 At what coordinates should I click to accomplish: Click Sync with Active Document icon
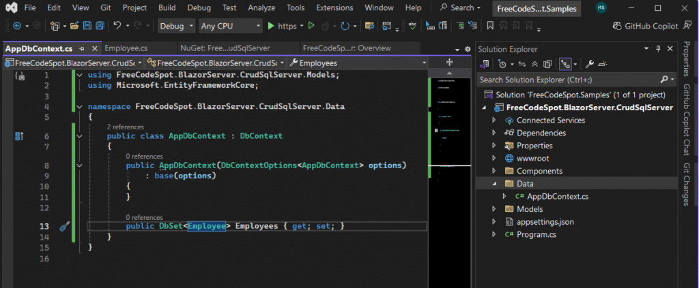coord(522,65)
